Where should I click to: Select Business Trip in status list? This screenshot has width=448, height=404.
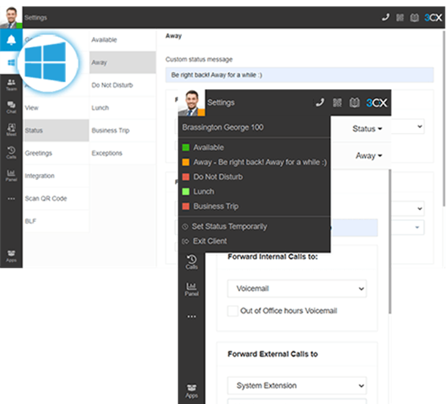[x=123, y=131]
